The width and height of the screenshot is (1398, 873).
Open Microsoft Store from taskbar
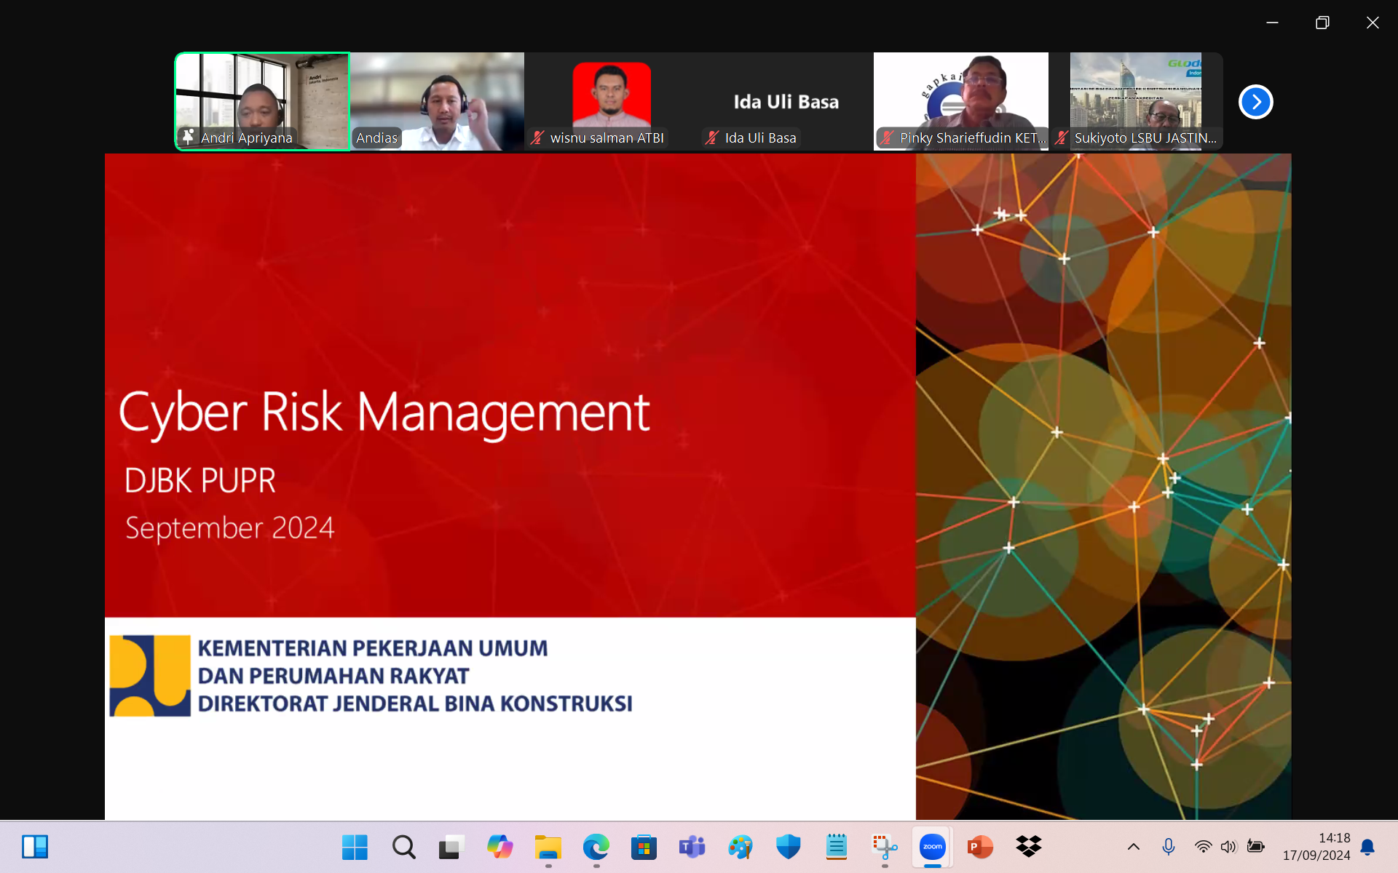644,847
